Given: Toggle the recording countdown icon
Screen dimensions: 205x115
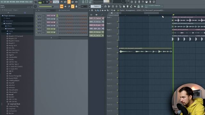Looking at the screenshot, I should 69,2.
